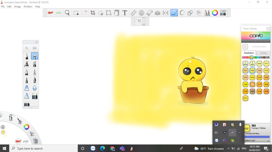Viewport: 272px width, 152px height.
Task: Click the blue Complementary color bar
Action: click(257, 137)
